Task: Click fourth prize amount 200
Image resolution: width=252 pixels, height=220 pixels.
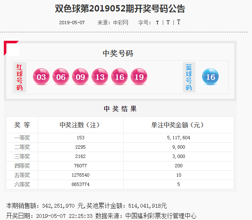Action: coord(178,166)
